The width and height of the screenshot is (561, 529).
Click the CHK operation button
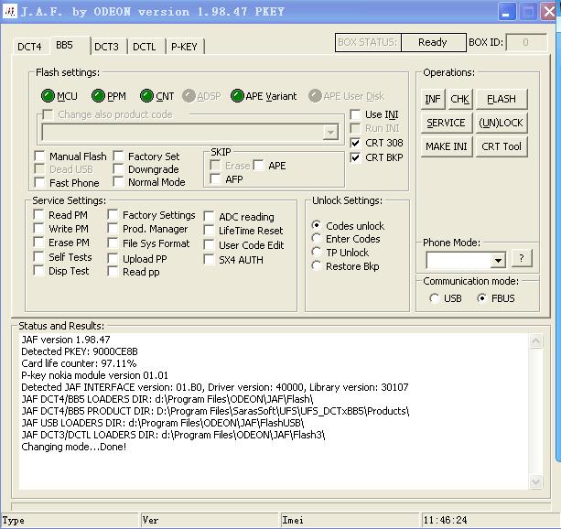[459, 99]
